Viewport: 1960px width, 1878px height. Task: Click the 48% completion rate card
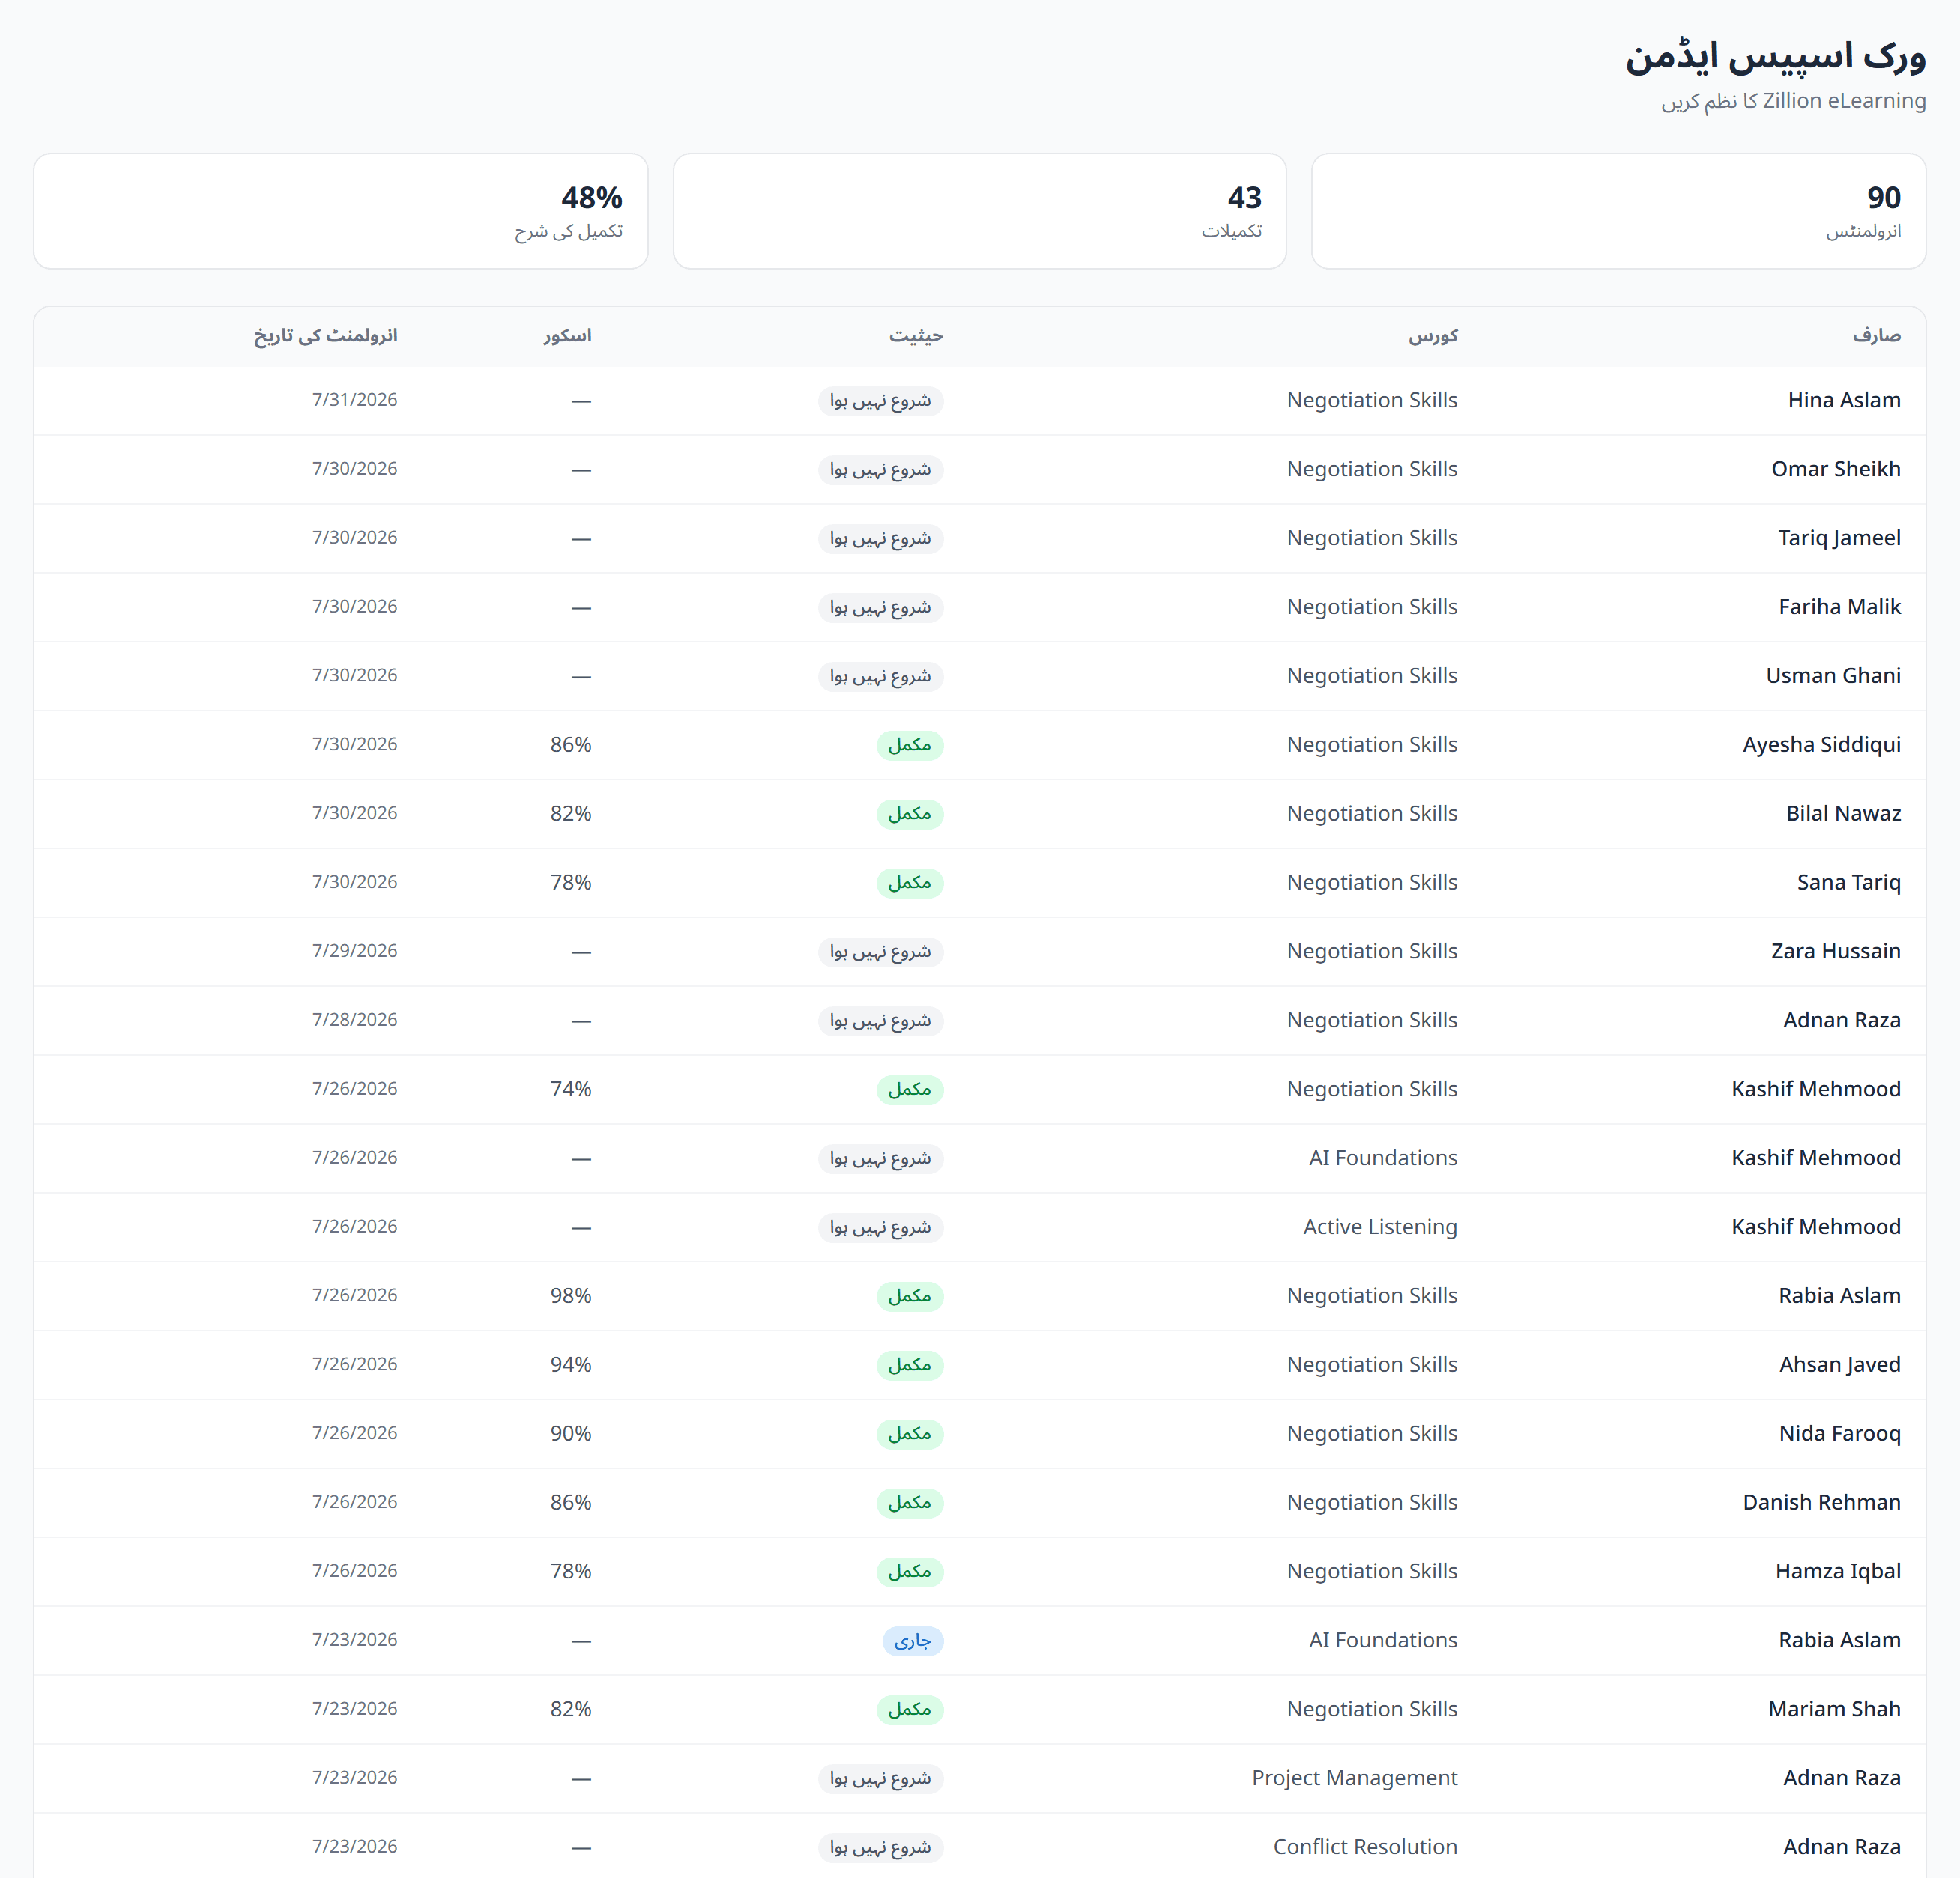[341, 211]
